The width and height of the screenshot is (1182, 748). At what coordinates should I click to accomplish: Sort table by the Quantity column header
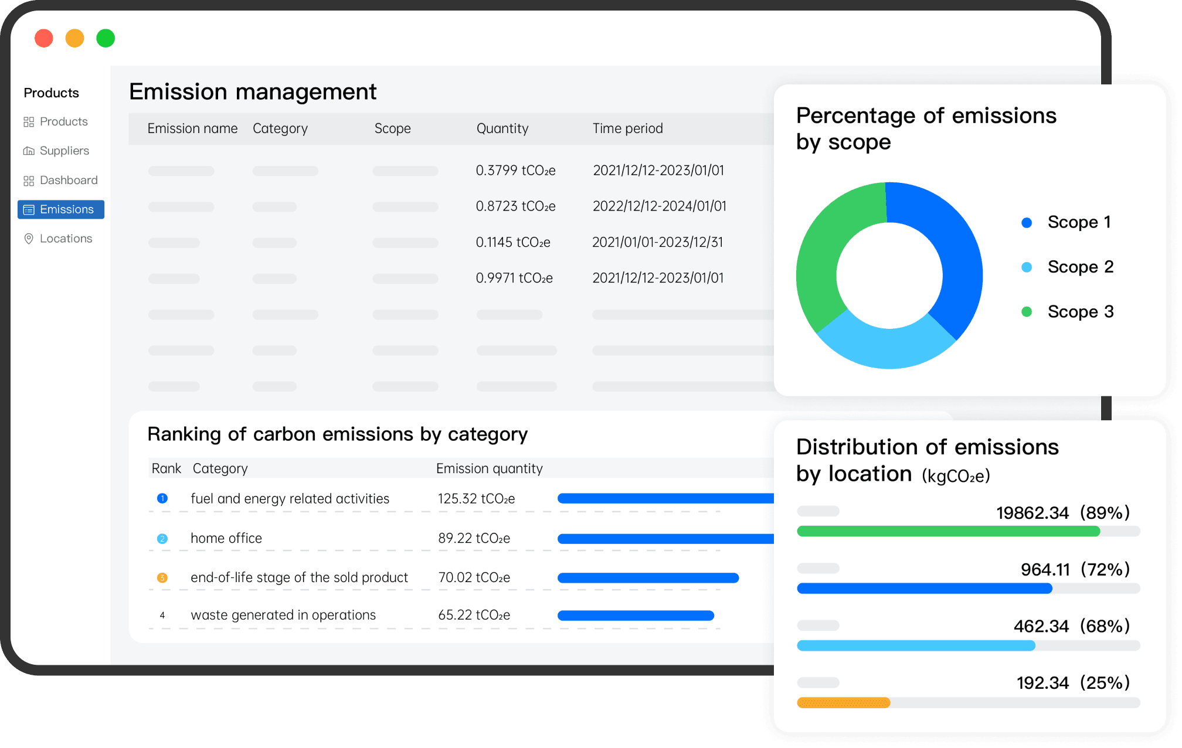(502, 128)
